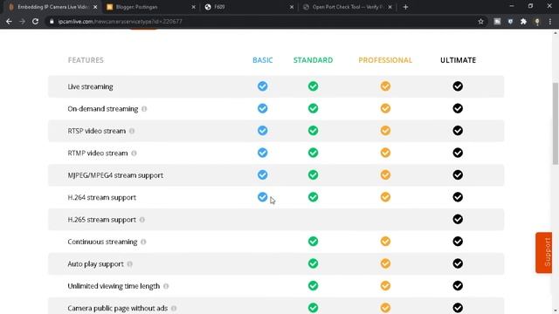Click the Ultimate checkmark for RTMP video stream
Viewport: 559px width, 314px height.
[x=458, y=153]
